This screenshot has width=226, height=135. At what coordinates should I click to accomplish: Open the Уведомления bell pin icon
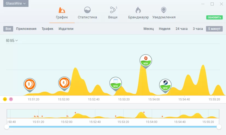click(x=164, y=10)
